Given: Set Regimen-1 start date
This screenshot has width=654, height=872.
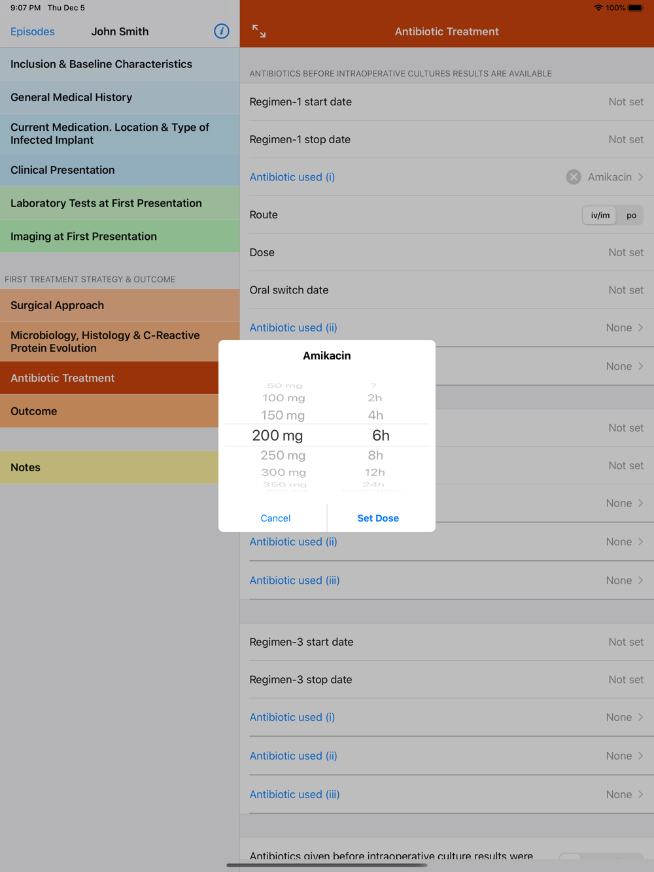Looking at the screenshot, I should click(x=447, y=102).
